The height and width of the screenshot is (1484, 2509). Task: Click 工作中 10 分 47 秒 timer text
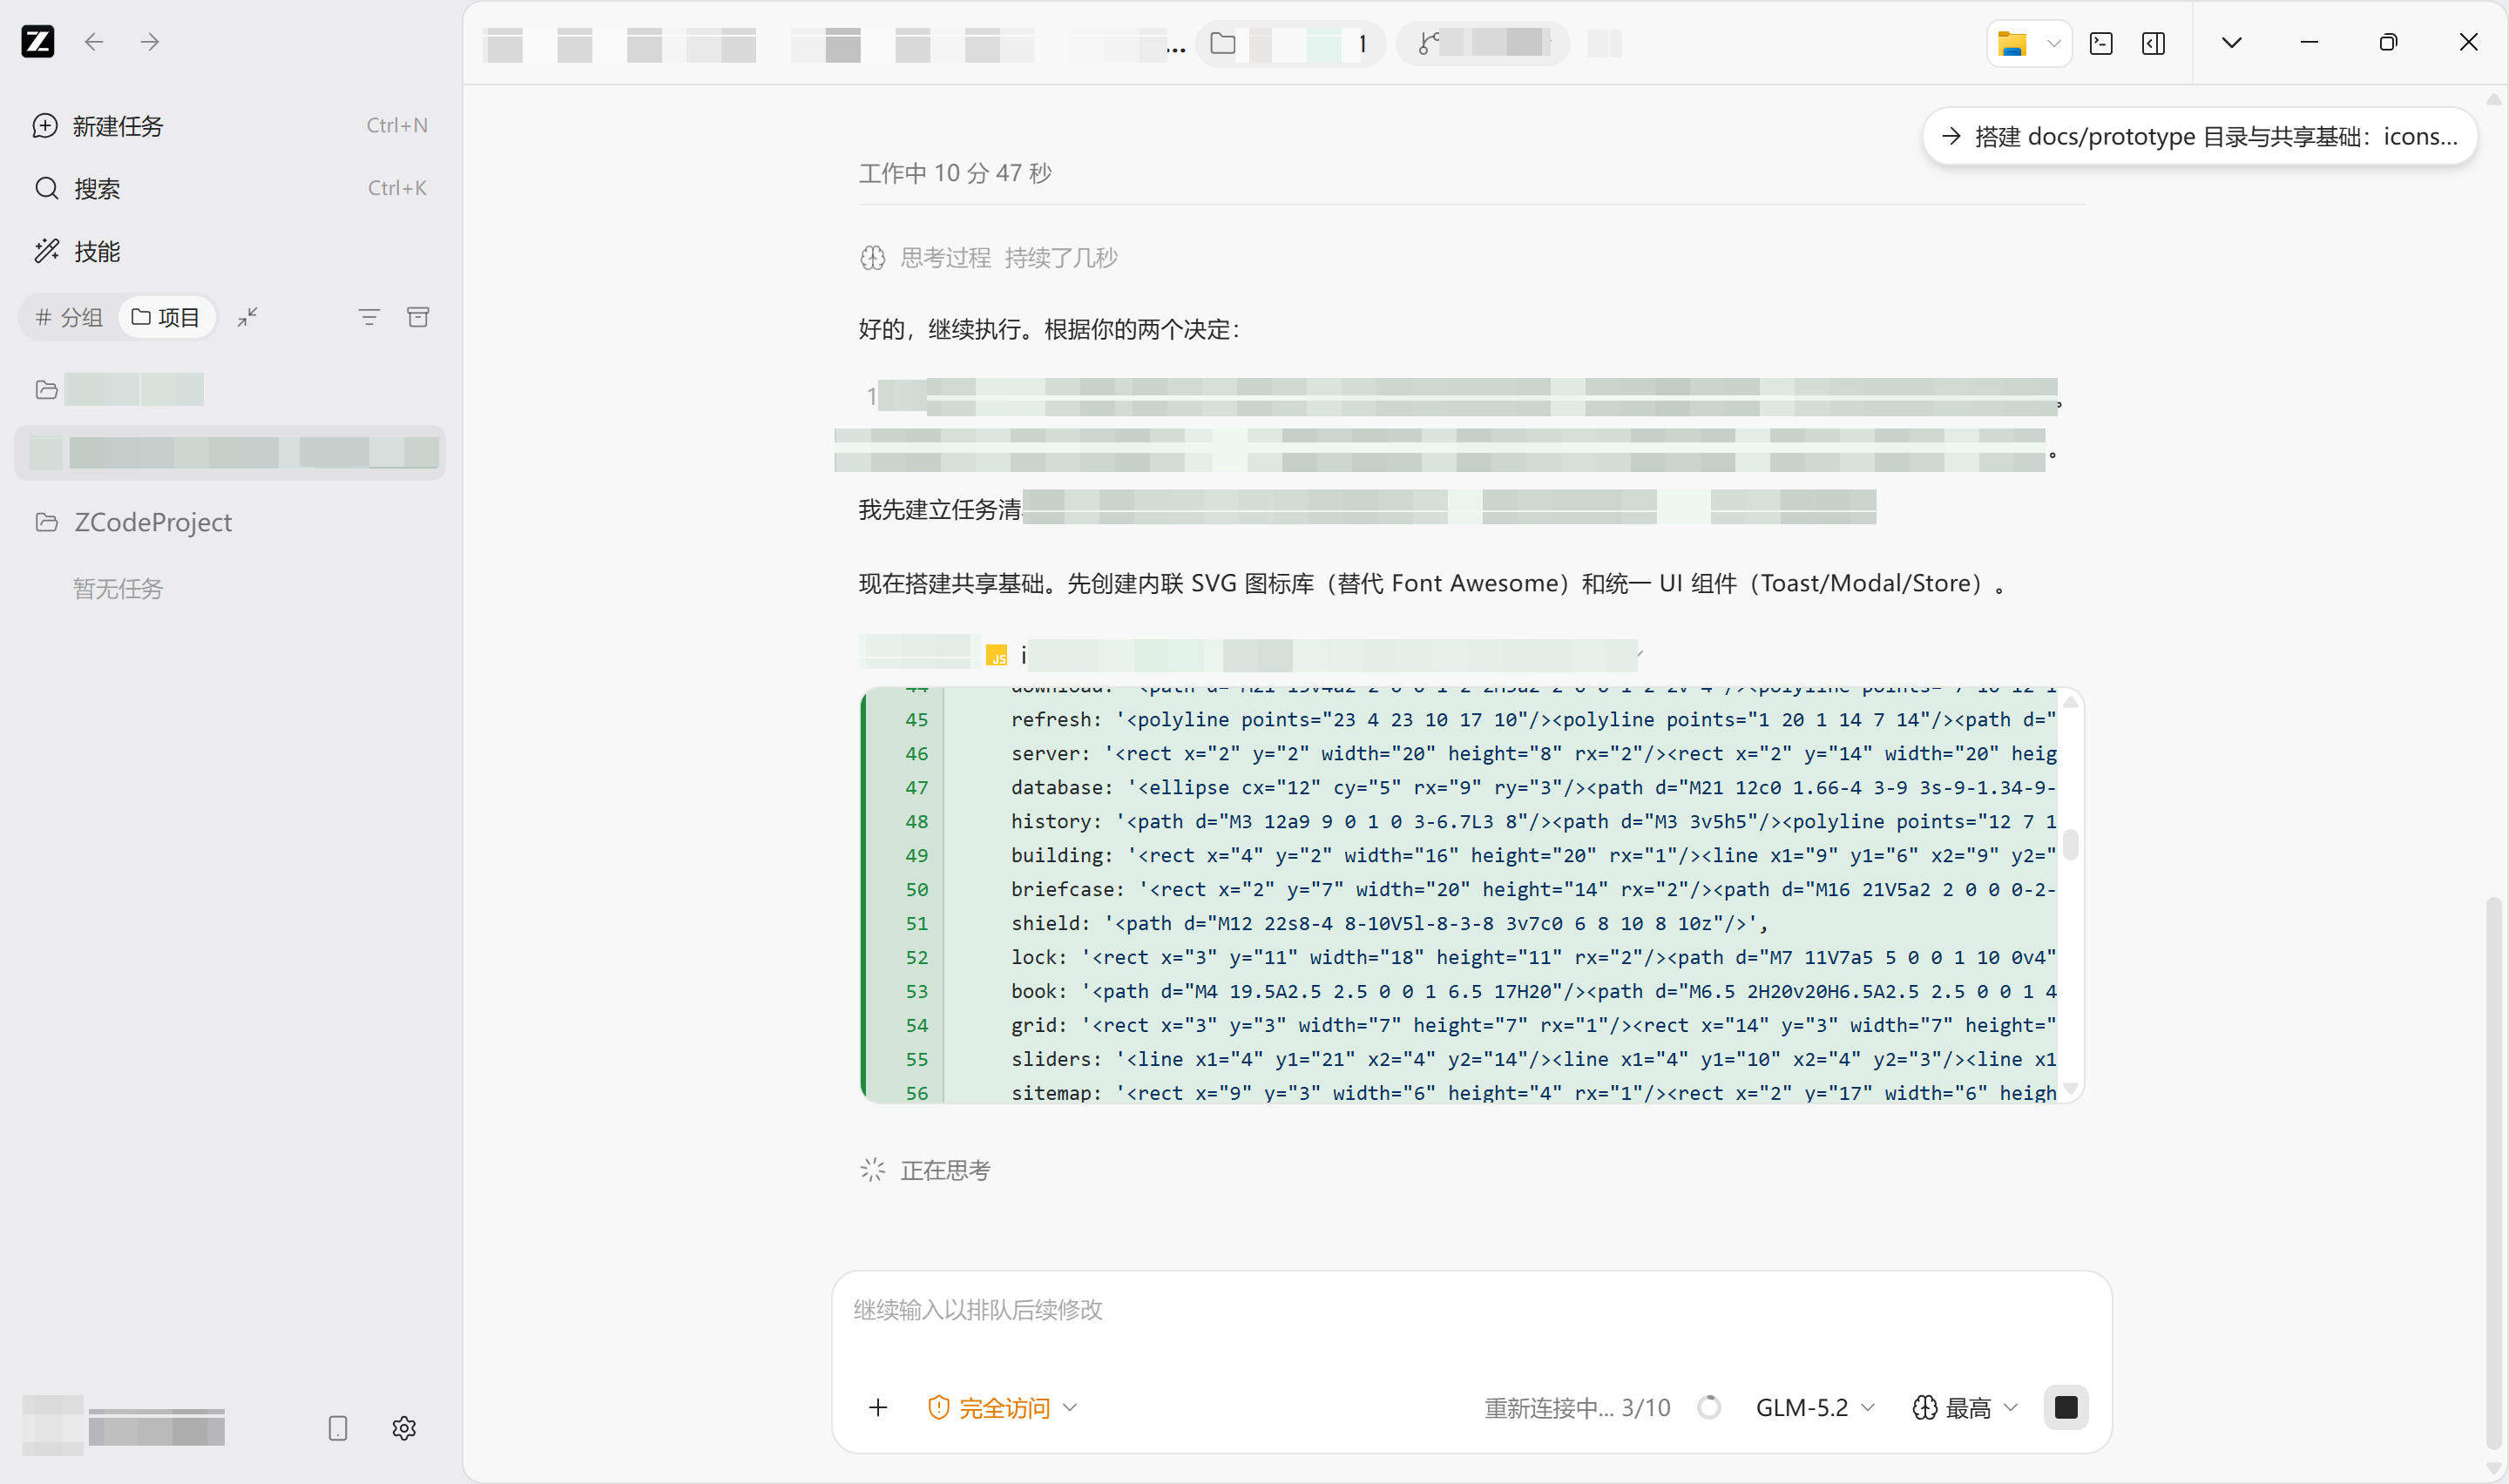(955, 173)
